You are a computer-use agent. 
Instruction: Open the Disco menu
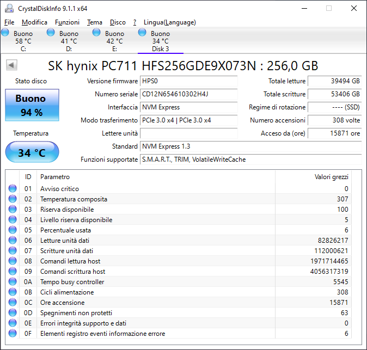118,22
